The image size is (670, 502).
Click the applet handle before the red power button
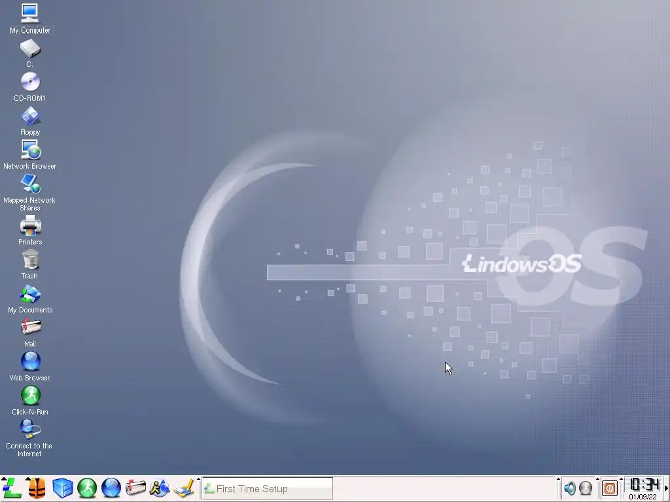click(x=597, y=488)
